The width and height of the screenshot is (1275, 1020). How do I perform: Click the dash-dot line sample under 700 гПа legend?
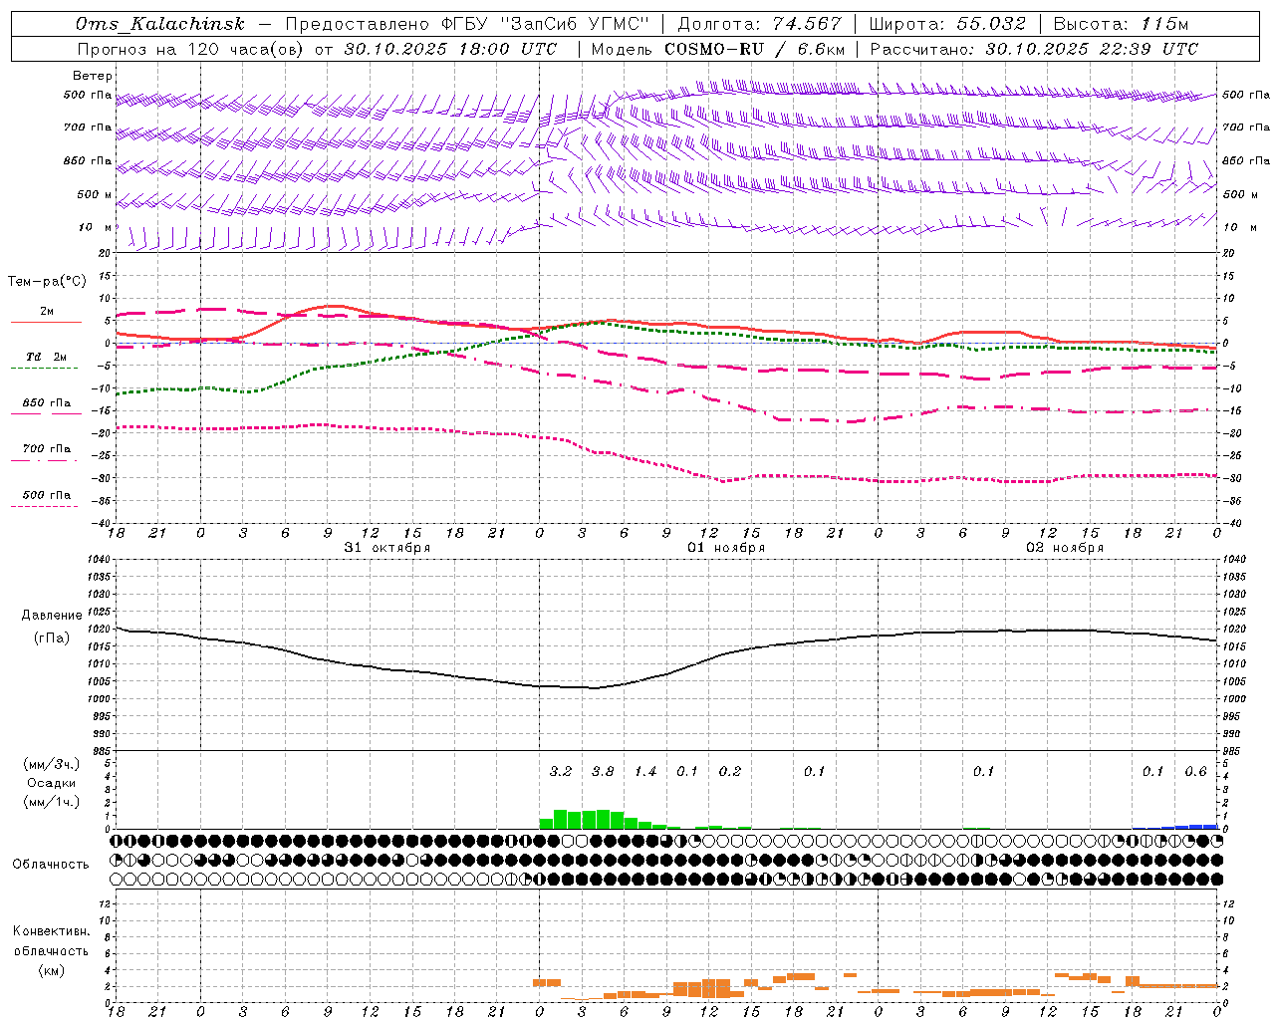coord(44,460)
